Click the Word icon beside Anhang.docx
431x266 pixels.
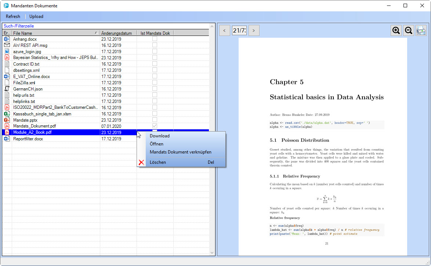(x=7, y=39)
